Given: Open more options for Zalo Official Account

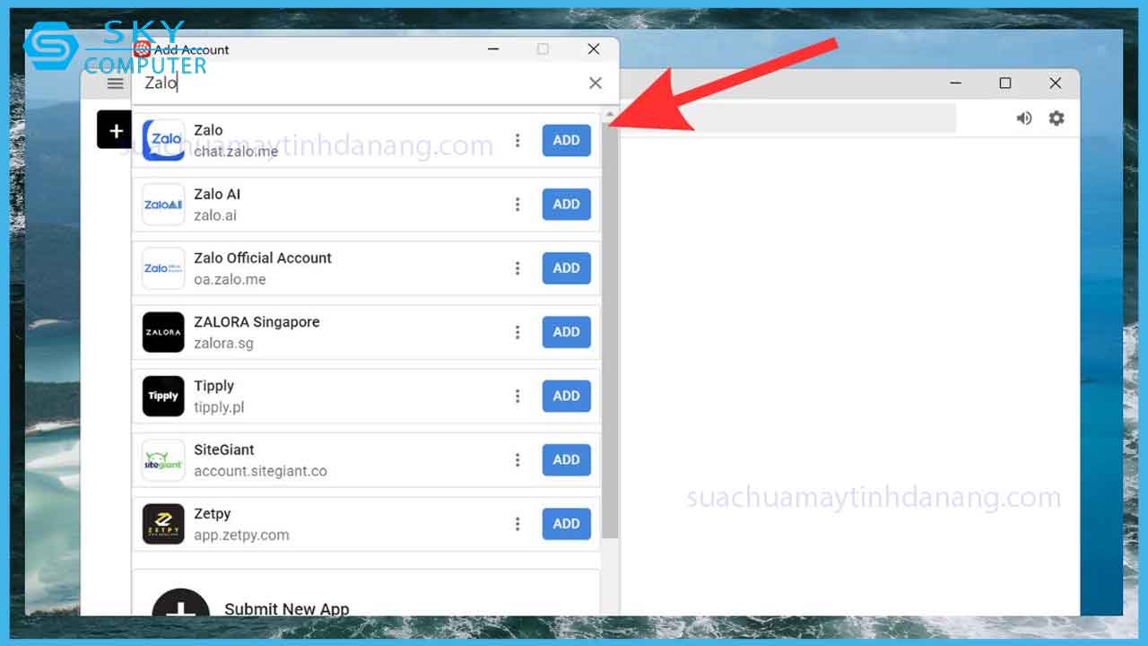Looking at the screenshot, I should 517,268.
